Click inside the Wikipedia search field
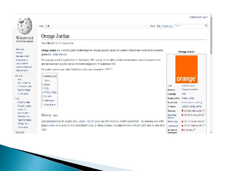Image resolution: width=228 pixels, height=171 pixels. [x=189, y=26]
